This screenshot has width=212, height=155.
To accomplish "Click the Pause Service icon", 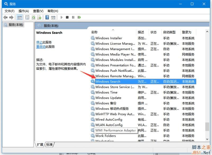I will click(73, 17).
